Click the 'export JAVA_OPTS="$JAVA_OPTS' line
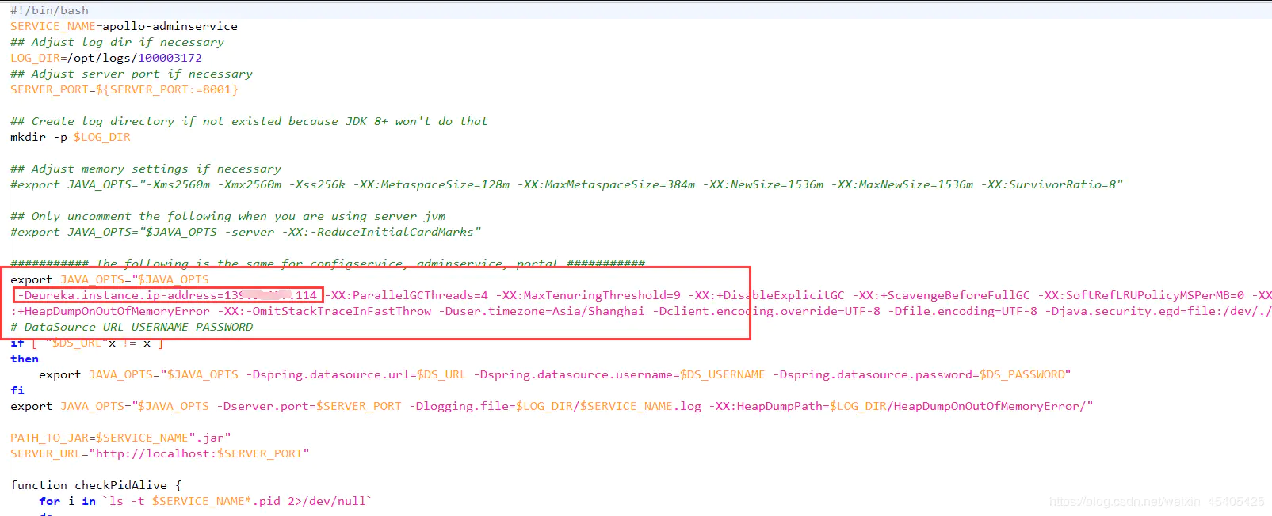1272x516 pixels. point(109,279)
